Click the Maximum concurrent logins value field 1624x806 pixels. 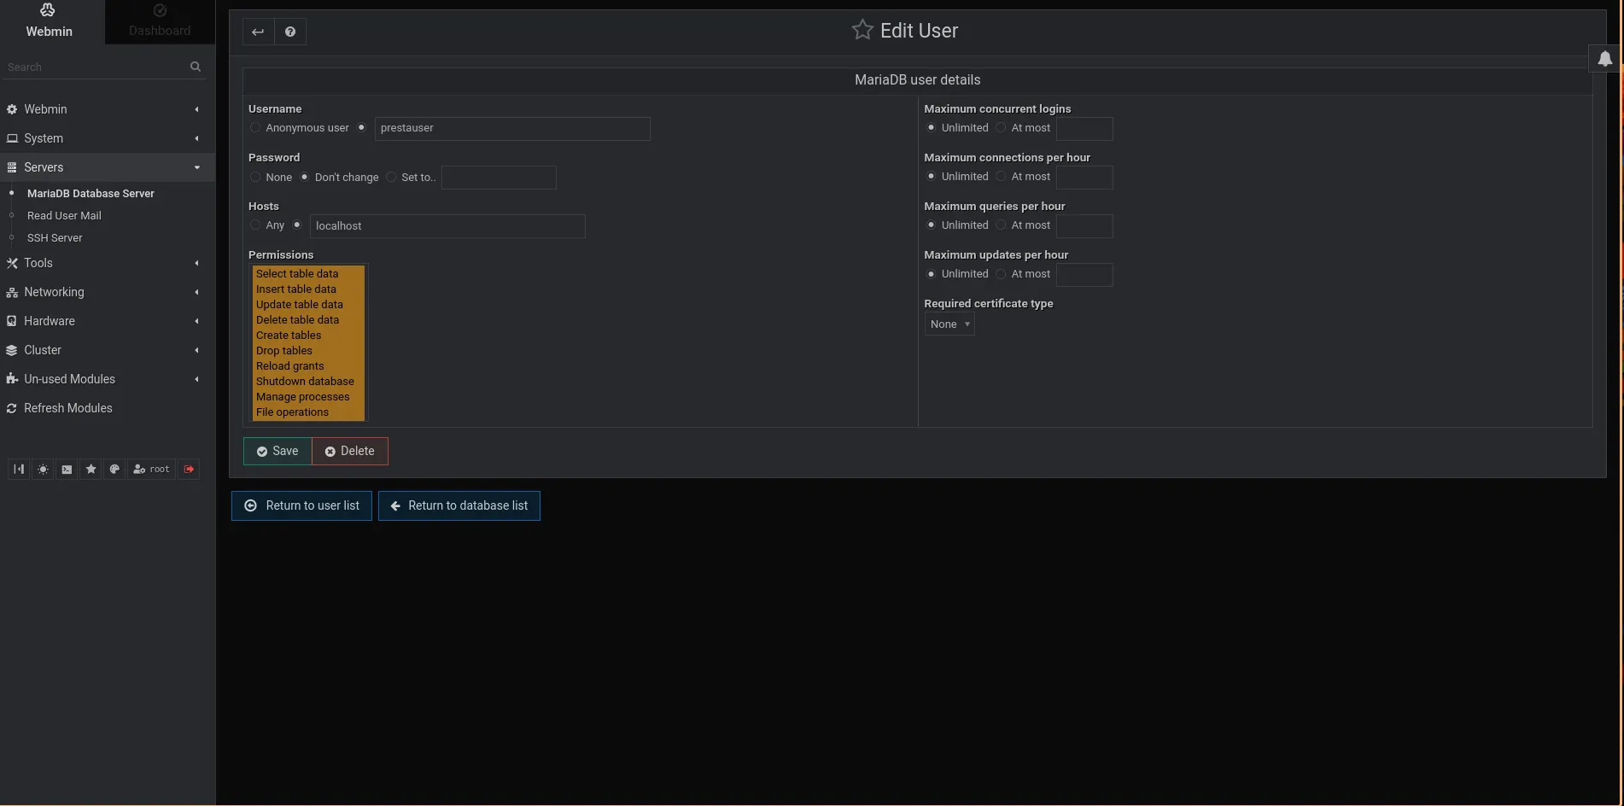(1084, 129)
